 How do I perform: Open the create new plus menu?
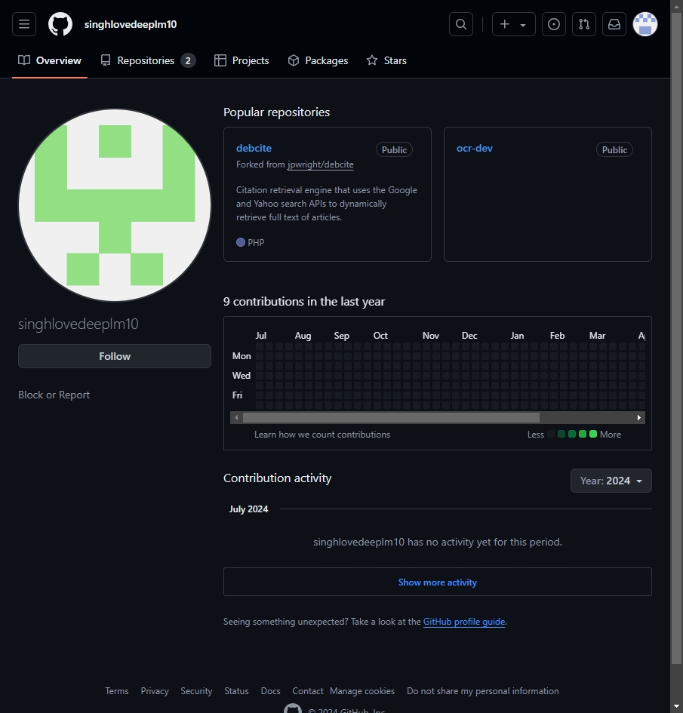click(514, 24)
